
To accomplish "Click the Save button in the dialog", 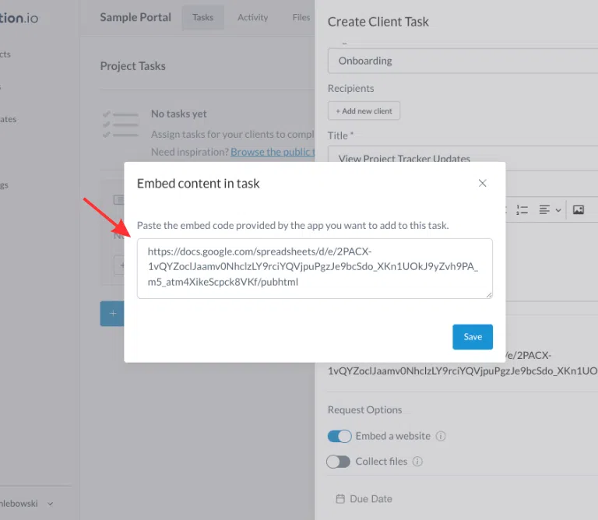I will click(473, 337).
